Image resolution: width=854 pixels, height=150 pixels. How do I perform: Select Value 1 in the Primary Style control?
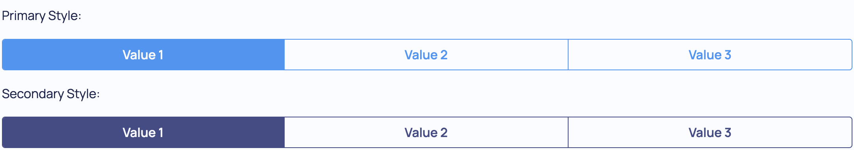coord(143,55)
